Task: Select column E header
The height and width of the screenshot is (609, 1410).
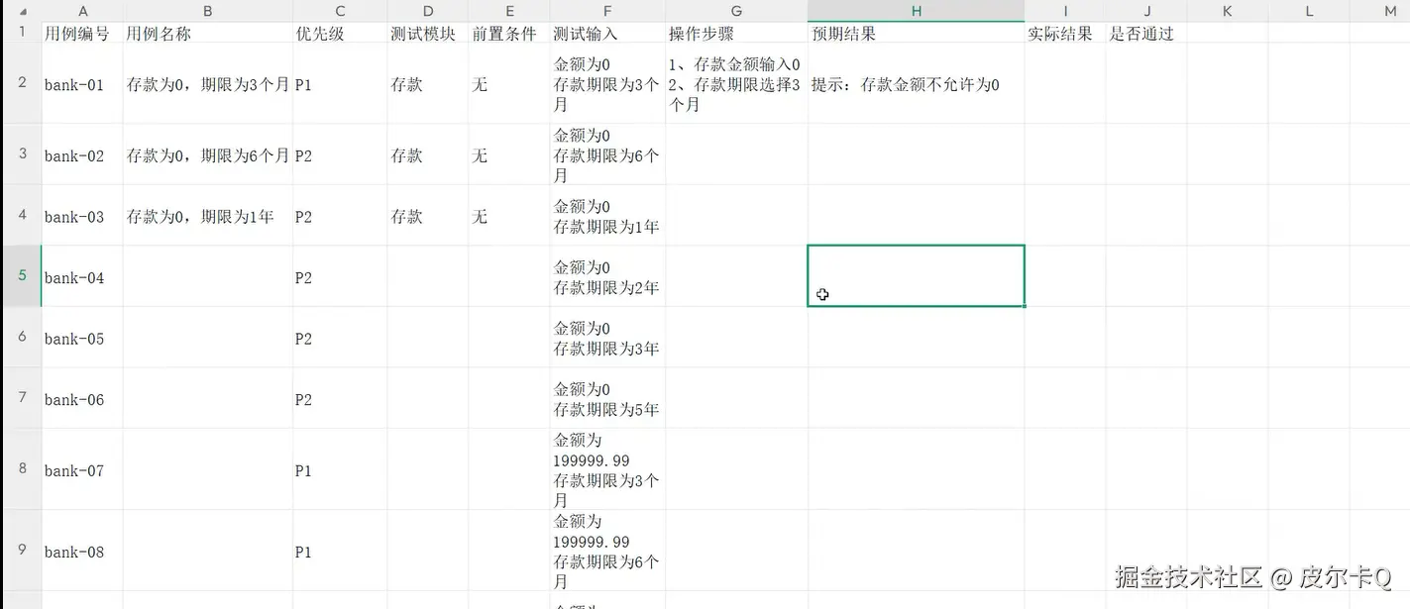Action: (509, 11)
